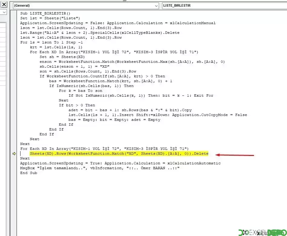Click the Set sh = Sheets(XD) line
This screenshot has width=287, height=236.
click(62, 57)
